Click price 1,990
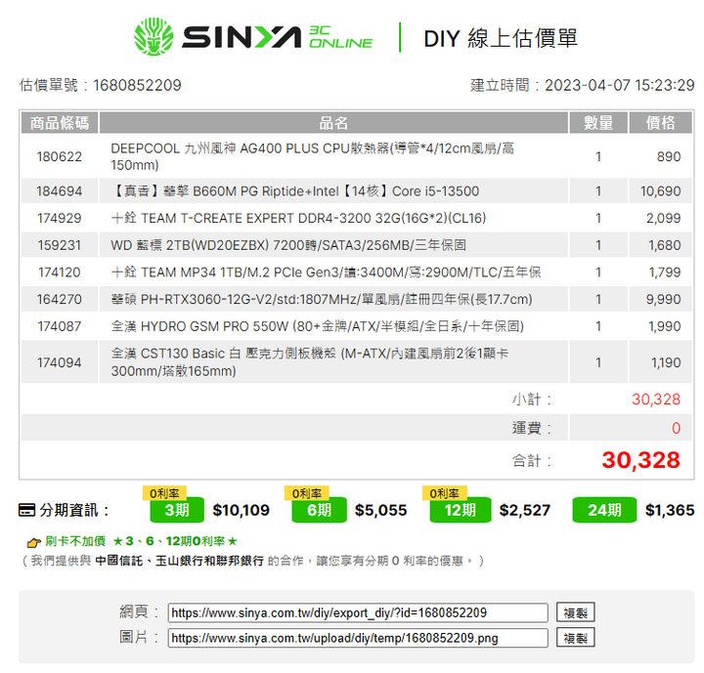 pos(665,326)
